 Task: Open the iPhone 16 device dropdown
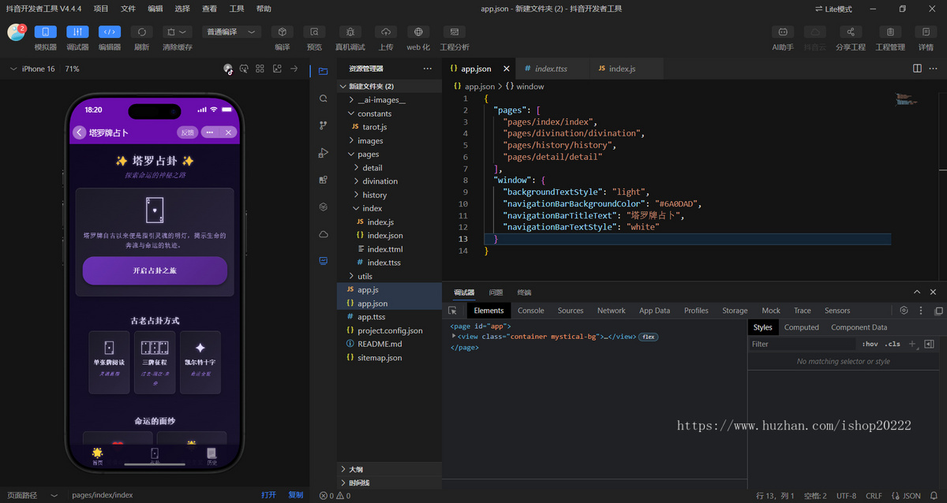click(x=32, y=69)
